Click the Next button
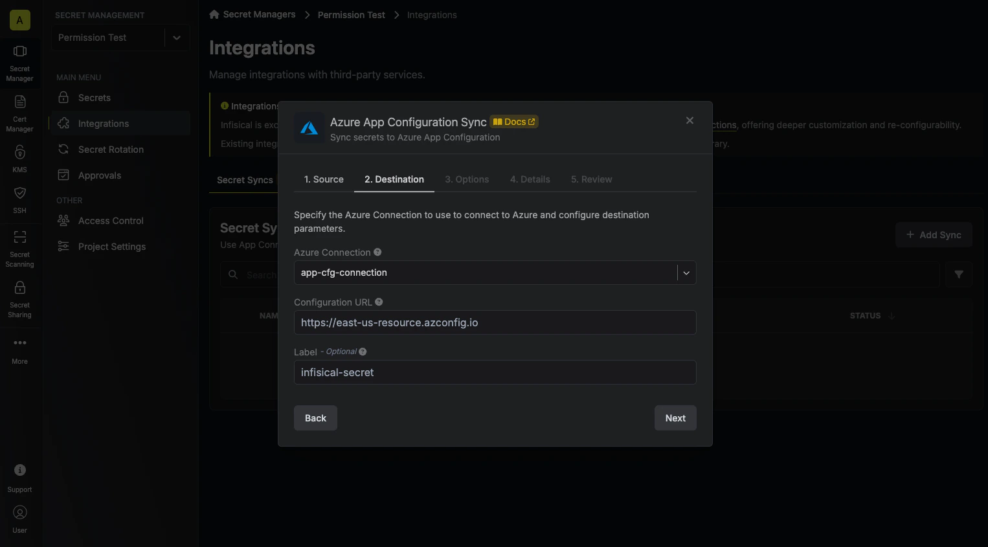Screen dimensions: 988x547 (675, 418)
